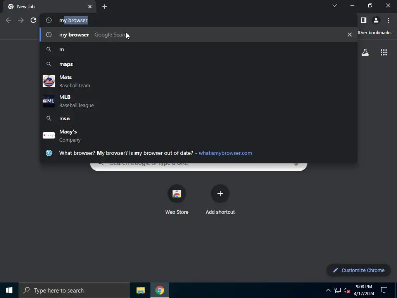The image size is (397, 298).
Task: Click the taskbar 'Type here to search' box
Action: click(x=74, y=290)
